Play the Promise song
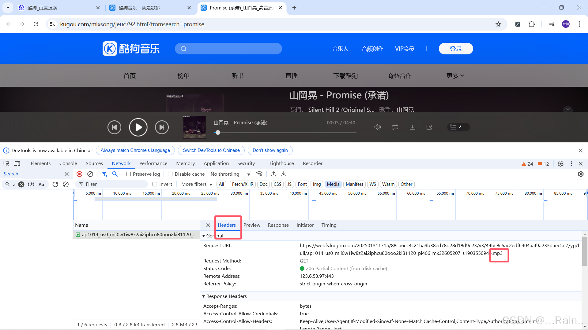This screenshot has height=330, width=588. (138, 127)
